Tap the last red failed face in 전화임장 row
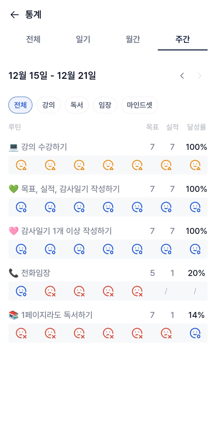216x426 pixels. [137, 291]
